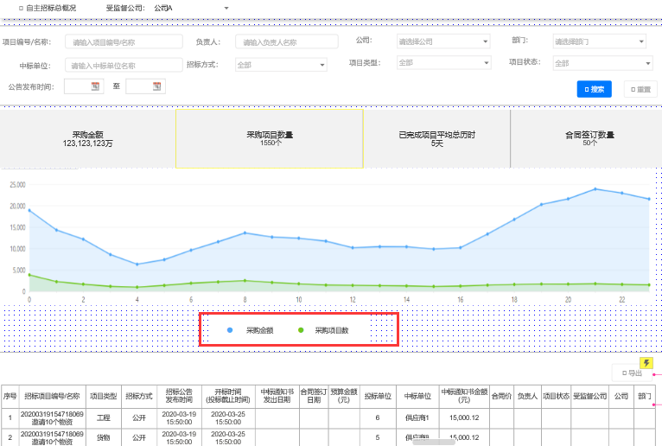Click the peak data point on blue line
Screen dimensions: 662x446
(x=595, y=189)
